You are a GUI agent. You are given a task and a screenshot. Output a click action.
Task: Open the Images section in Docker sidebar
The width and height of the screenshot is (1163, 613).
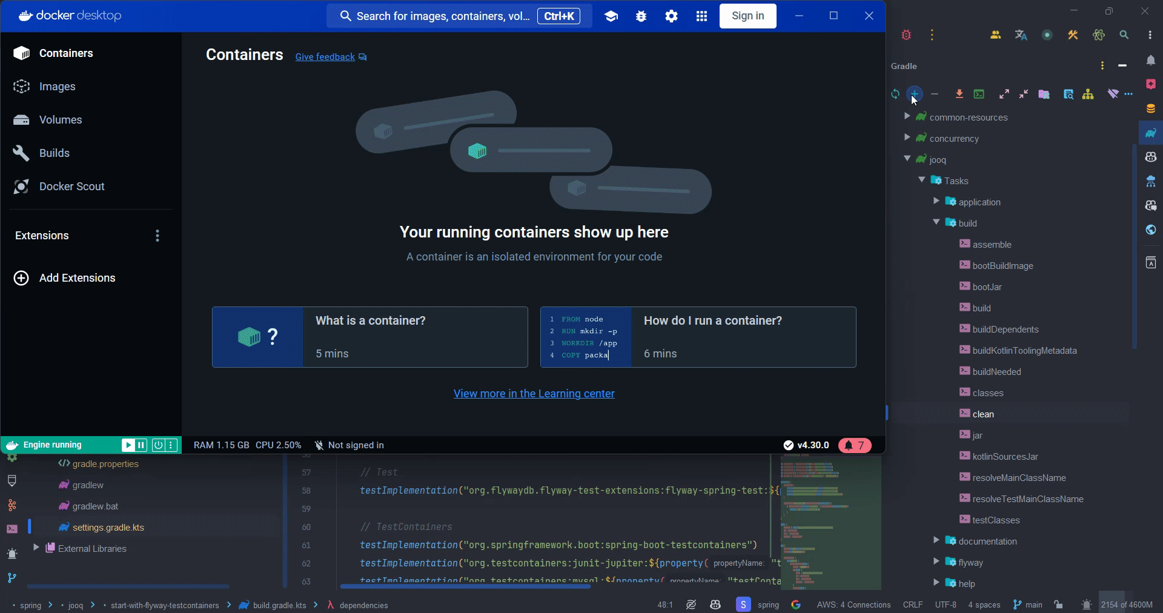coord(91,87)
